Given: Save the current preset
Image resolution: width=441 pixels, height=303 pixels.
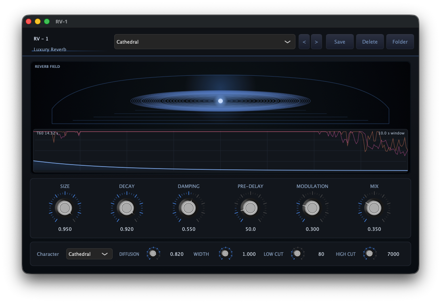Looking at the screenshot, I should (x=339, y=42).
